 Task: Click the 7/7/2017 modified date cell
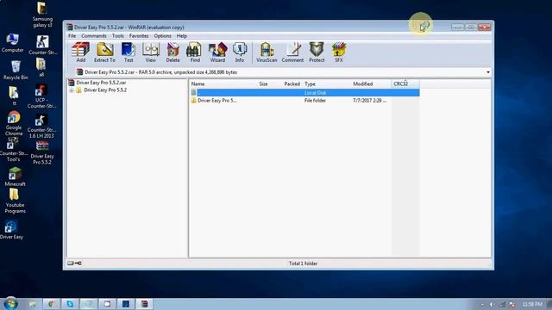[369, 101]
